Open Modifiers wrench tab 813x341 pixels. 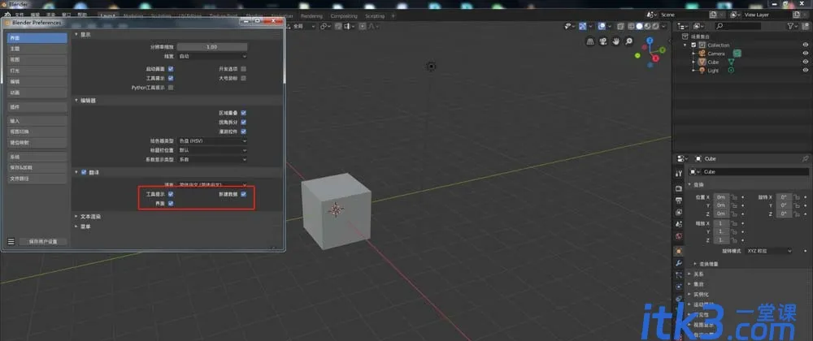pos(679,263)
